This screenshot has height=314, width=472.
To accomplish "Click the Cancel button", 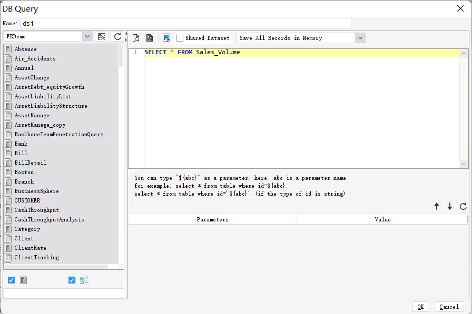I will pyautogui.click(x=449, y=307).
